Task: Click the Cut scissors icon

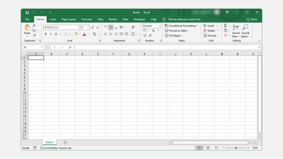Action: click(x=34, y=26)
